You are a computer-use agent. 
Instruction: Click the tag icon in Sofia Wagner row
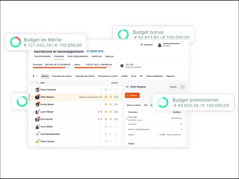(101, 97)
